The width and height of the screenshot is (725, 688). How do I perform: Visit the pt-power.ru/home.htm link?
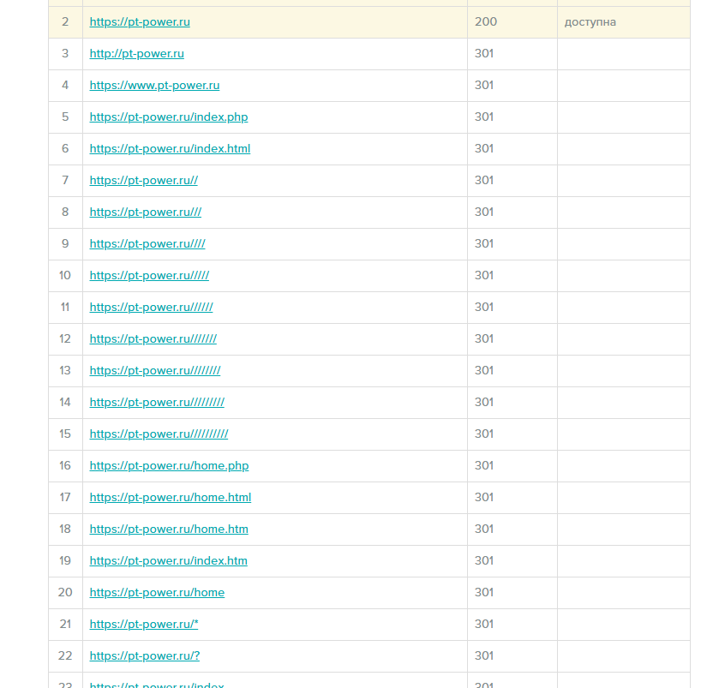coord(169,529)
